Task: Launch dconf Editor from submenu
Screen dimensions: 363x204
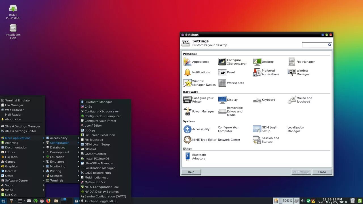Action: click(105, 126)
